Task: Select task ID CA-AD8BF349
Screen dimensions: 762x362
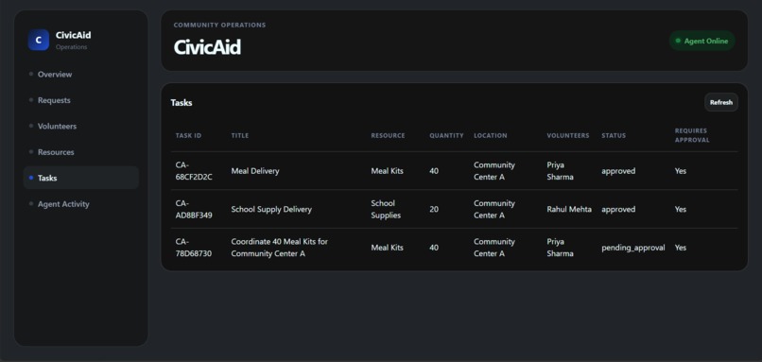Action: (194, 210)
